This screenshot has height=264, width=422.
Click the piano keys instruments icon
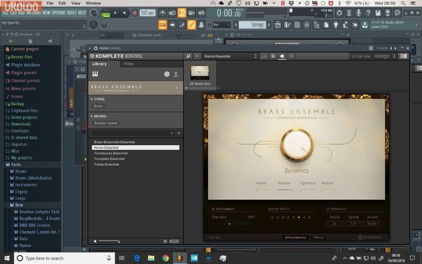(x=95, y=74)
